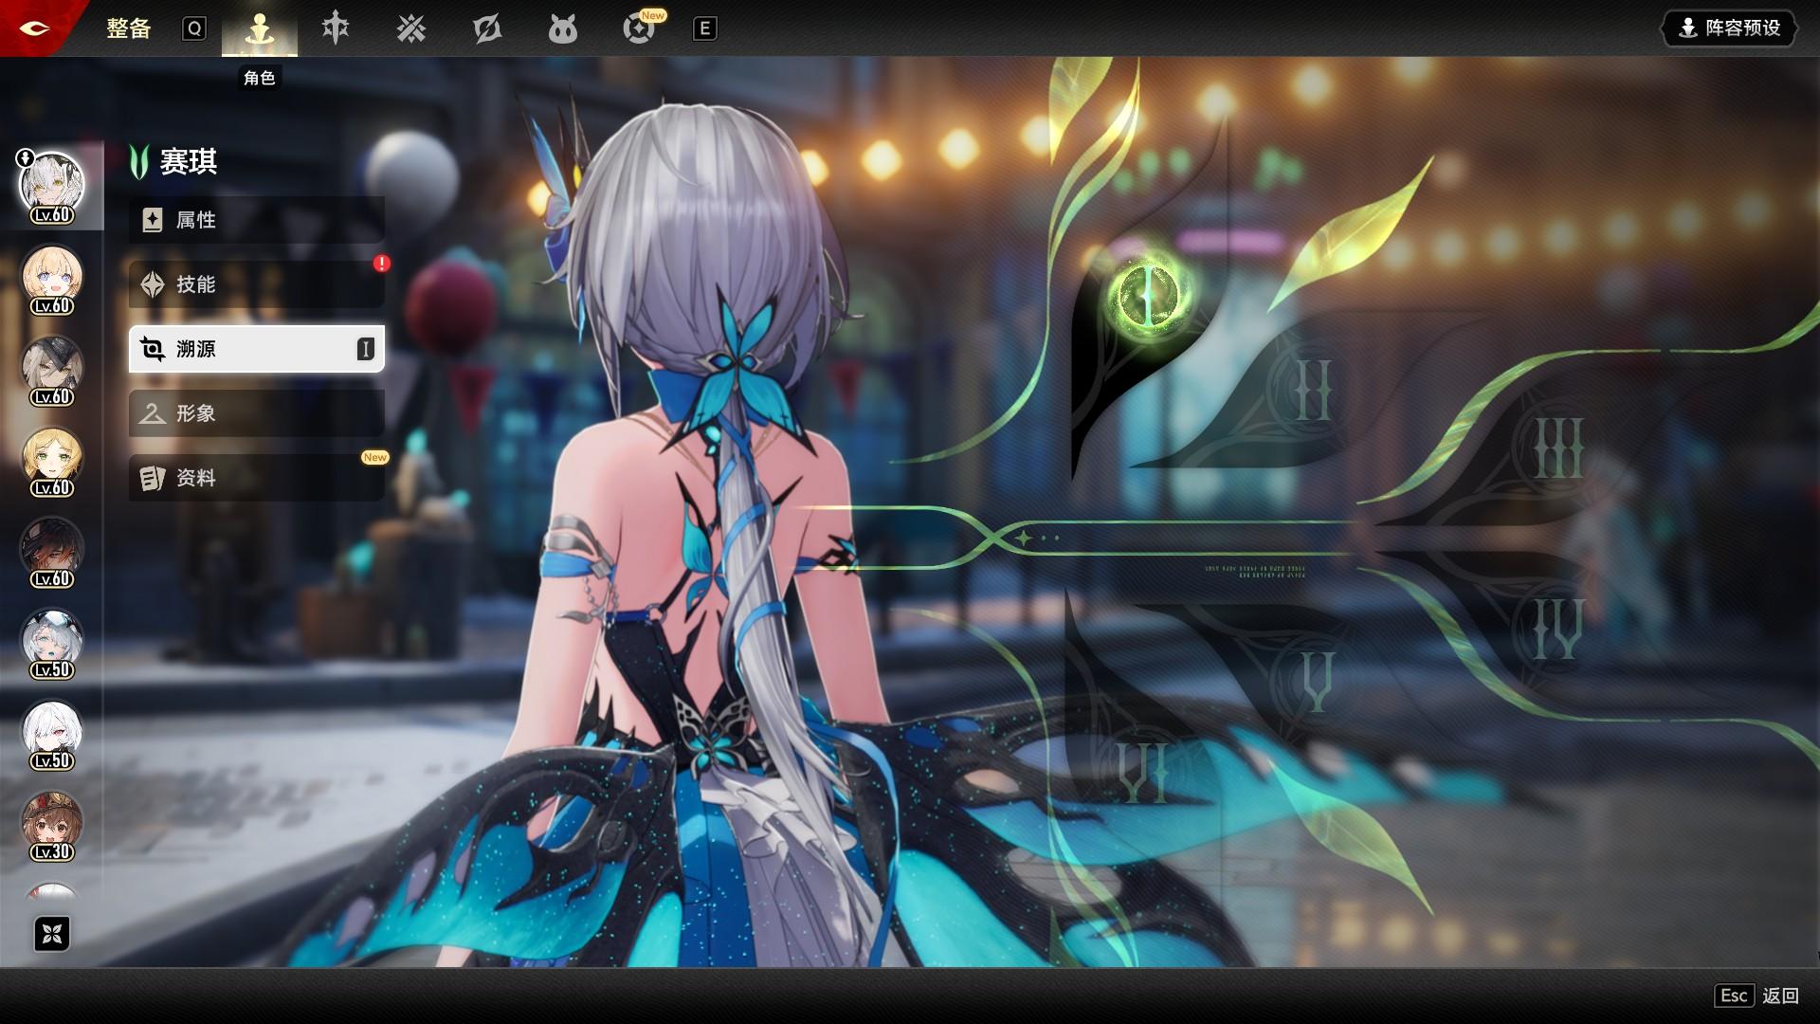Open the 技能 skills menu item
The height and width of the screenshot is (1024, 1820).
coord(256,284)
